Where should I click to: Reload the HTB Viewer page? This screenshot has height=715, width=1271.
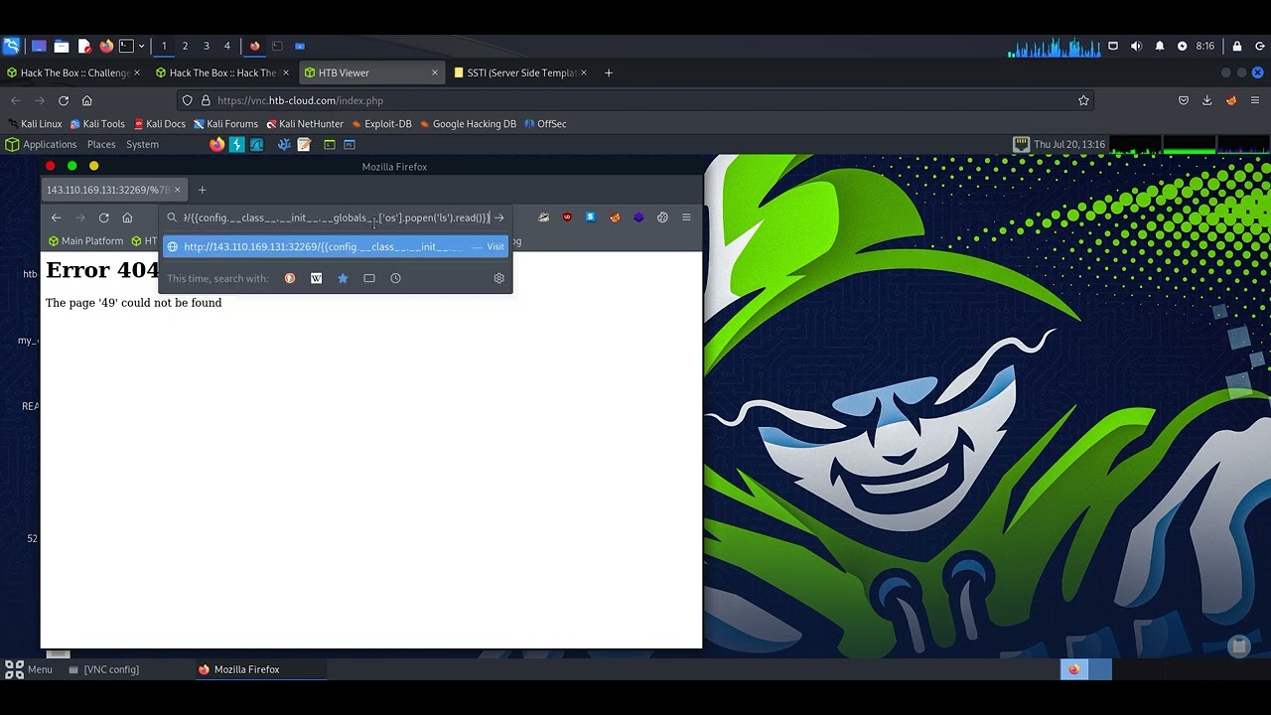[x=64, y=100]
